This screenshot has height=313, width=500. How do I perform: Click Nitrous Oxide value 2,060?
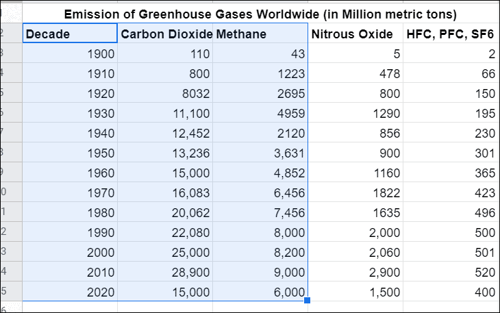coord(355,252)
